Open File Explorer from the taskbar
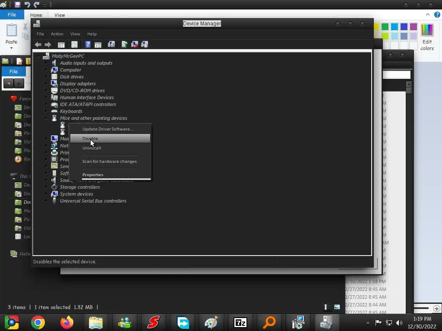The image size is (442, 331). [96, 322]
